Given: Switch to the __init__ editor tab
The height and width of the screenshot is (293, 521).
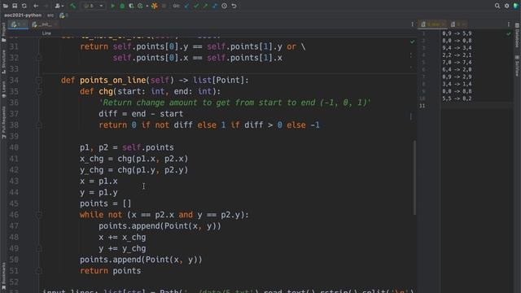Looking at the screenshot, I should [45, 24].
